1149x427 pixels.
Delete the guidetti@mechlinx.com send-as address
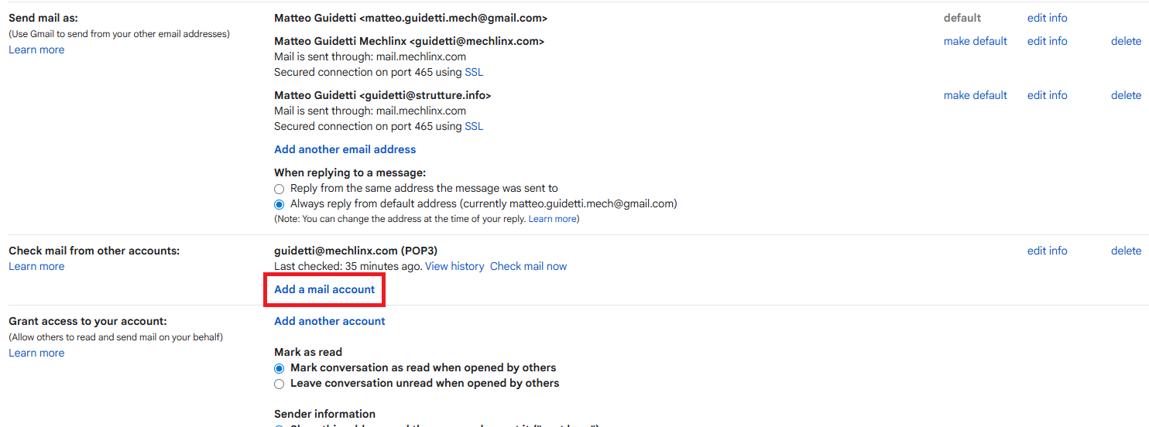1126,41
